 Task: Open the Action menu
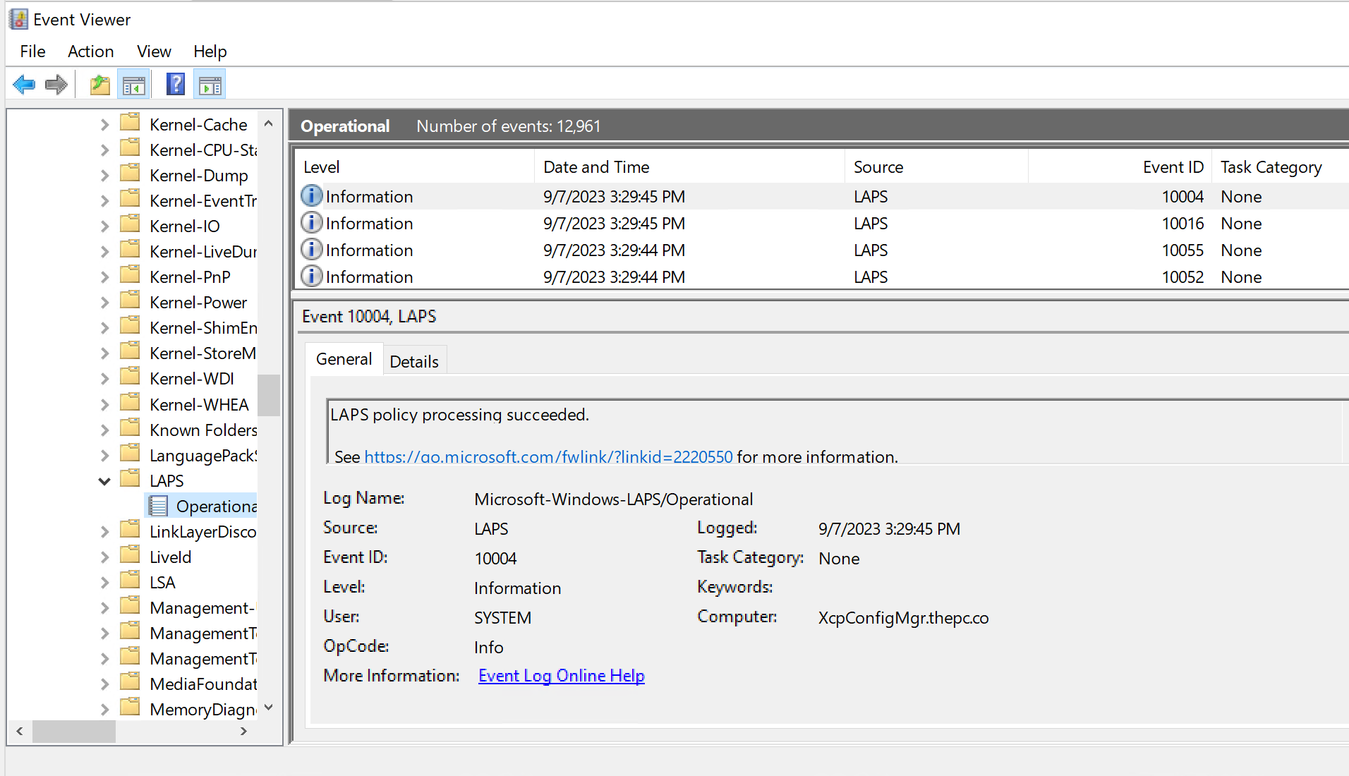(90, 51)
